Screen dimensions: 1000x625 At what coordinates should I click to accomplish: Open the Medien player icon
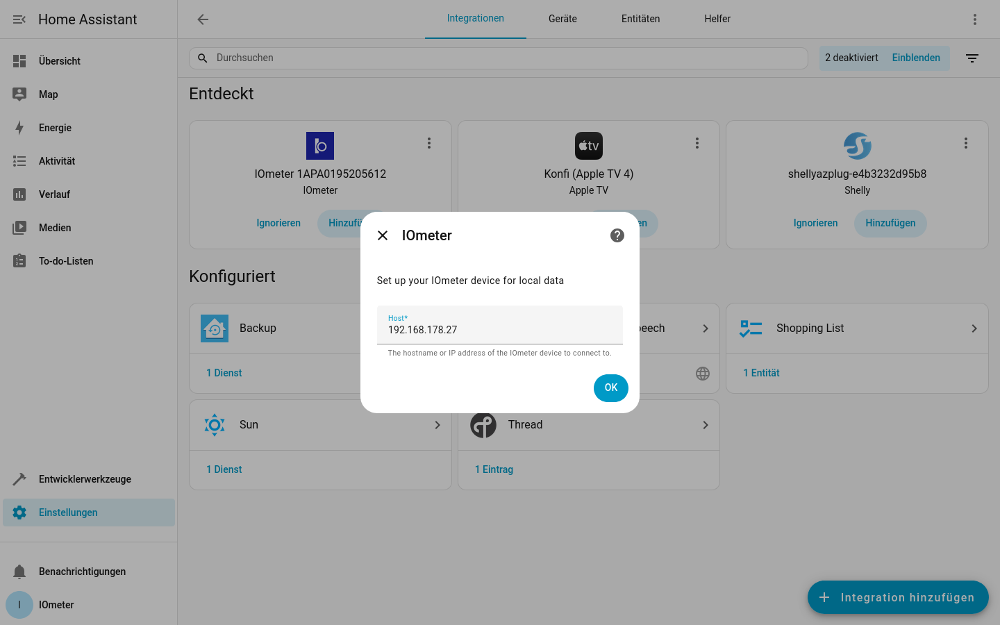coord(19,228)
